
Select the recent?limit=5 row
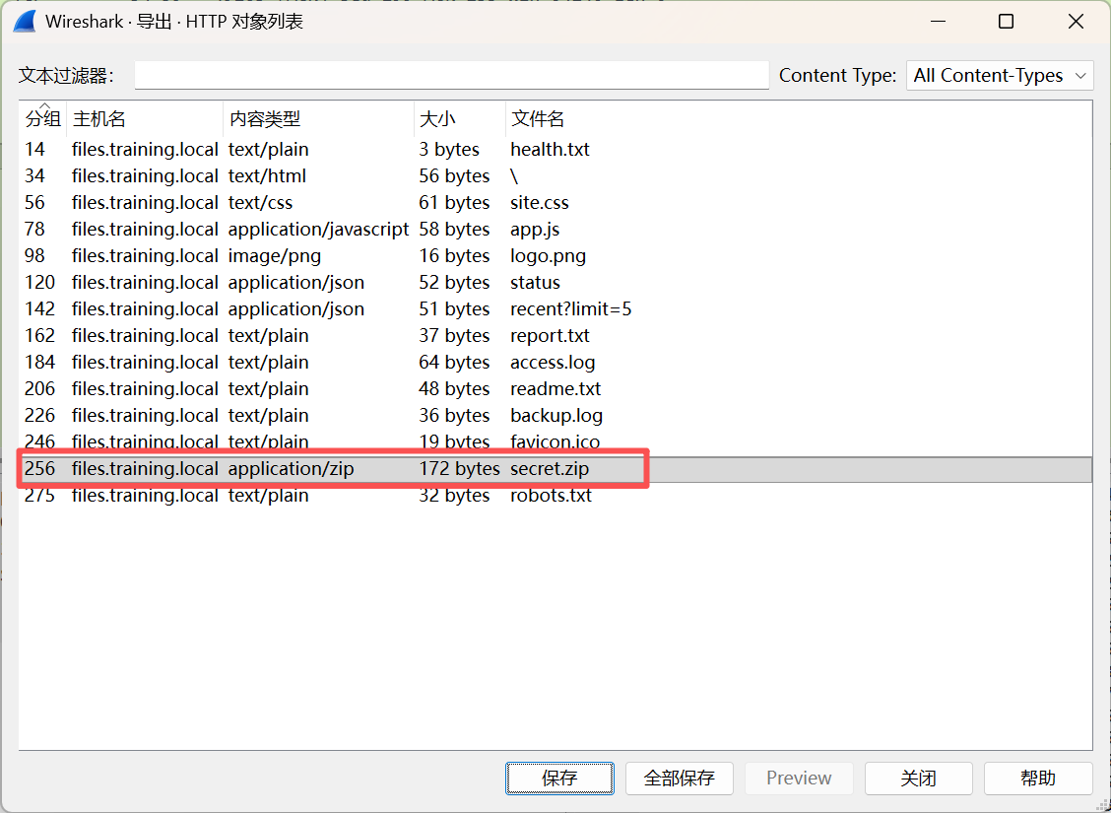[555, 309]
